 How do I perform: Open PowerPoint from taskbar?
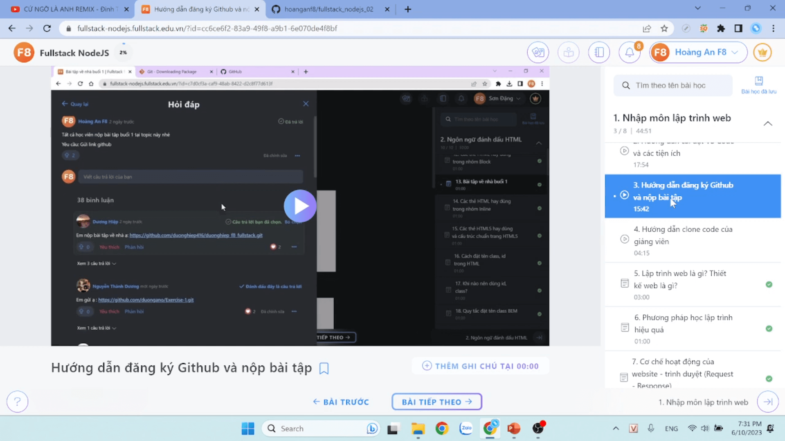pos(514,428)
